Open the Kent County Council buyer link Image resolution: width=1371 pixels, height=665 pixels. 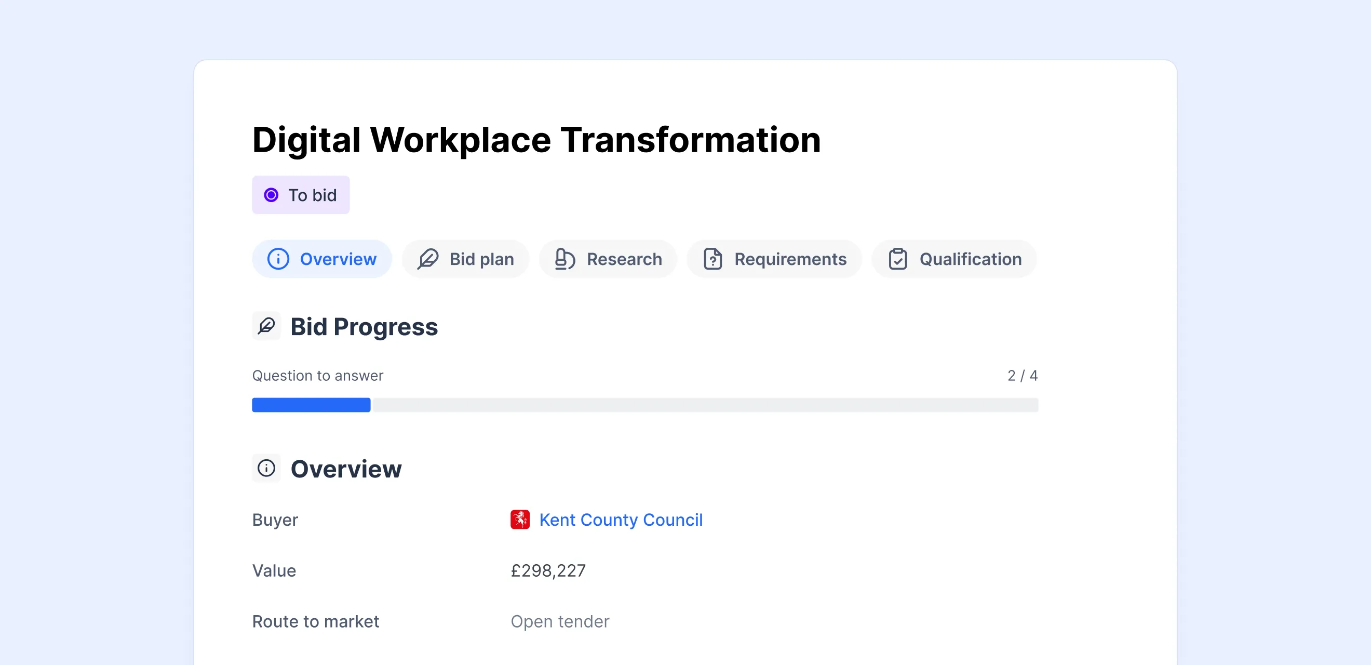(x=621, y=519)
